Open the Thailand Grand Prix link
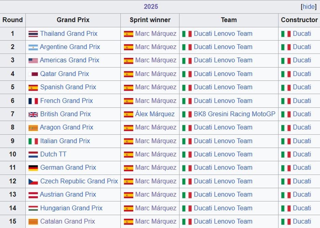Viewport: 320px width, 228px height. tap(69, 33)
